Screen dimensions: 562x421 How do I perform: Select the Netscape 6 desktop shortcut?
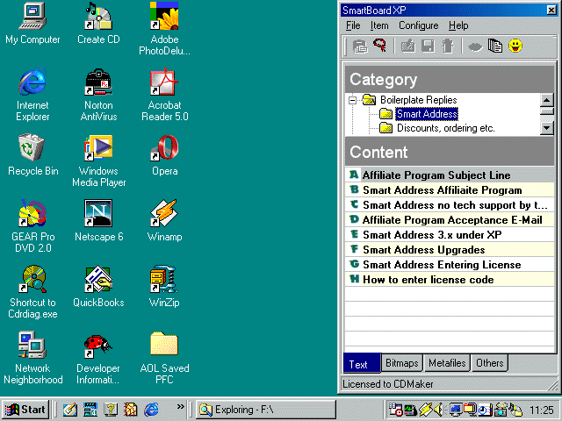98,220
